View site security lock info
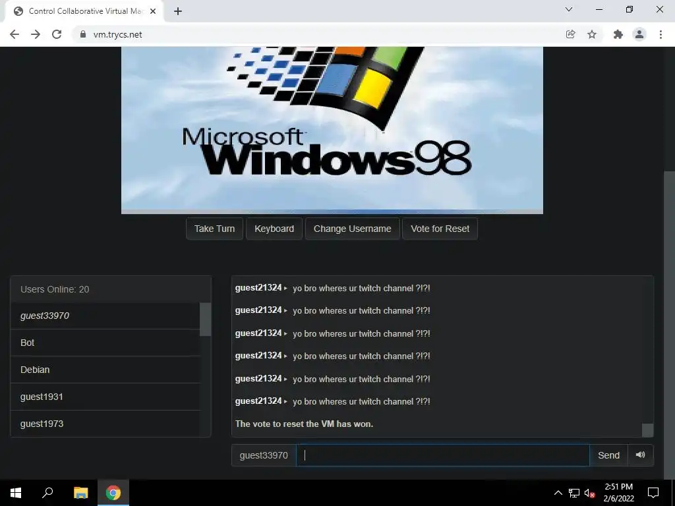The width and height of the screenshot is (675, 506). (83, 34)
